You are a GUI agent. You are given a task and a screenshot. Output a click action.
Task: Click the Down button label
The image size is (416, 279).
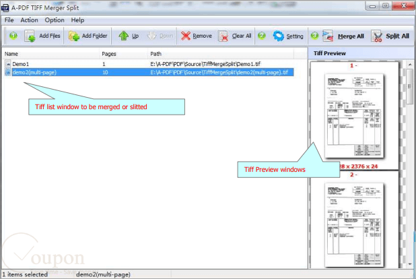click(x=166, y=36)
